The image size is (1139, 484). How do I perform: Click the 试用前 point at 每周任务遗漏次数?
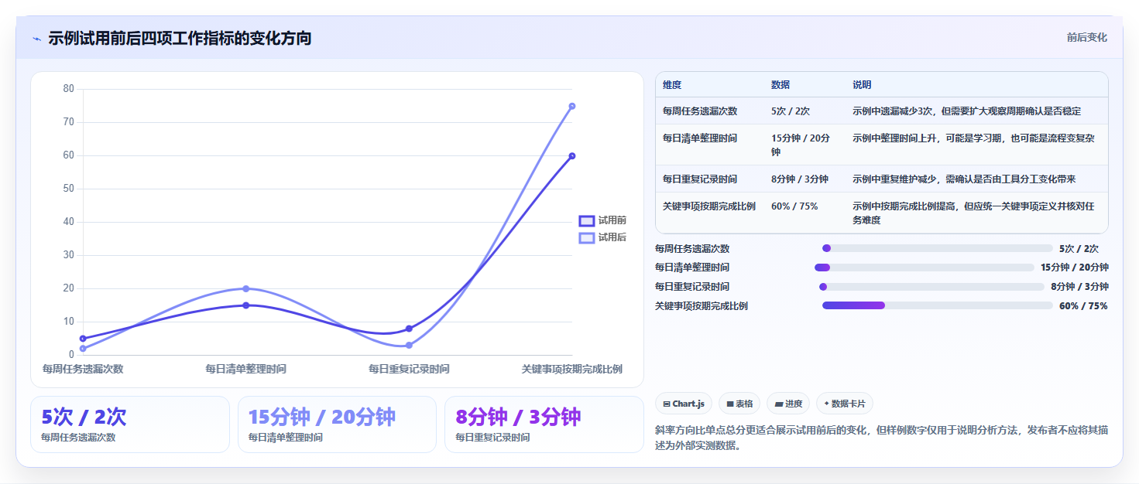83,339
